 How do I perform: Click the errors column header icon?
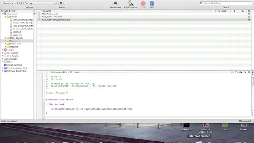[235, 11]
